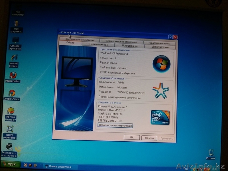
Task: Open the Mozilla Firefox desktop icon
Action: [x=13, y=76]
